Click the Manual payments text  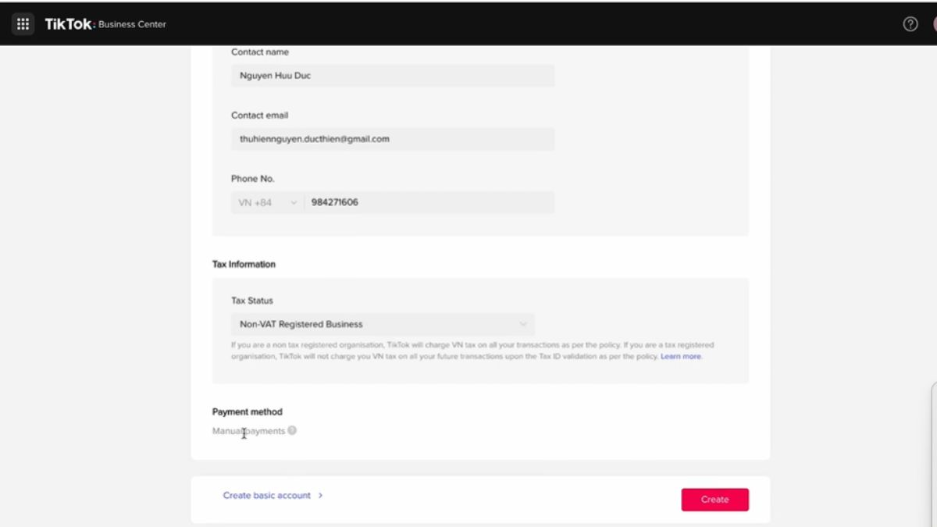click(x=248, y=431)
